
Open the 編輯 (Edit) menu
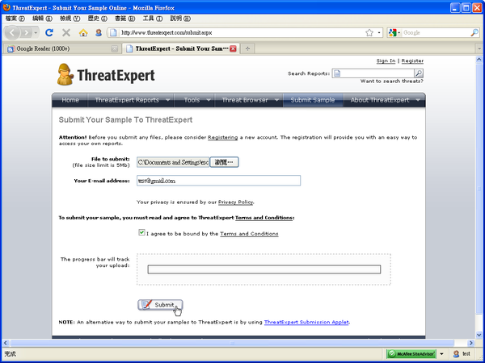pos(42,19)
